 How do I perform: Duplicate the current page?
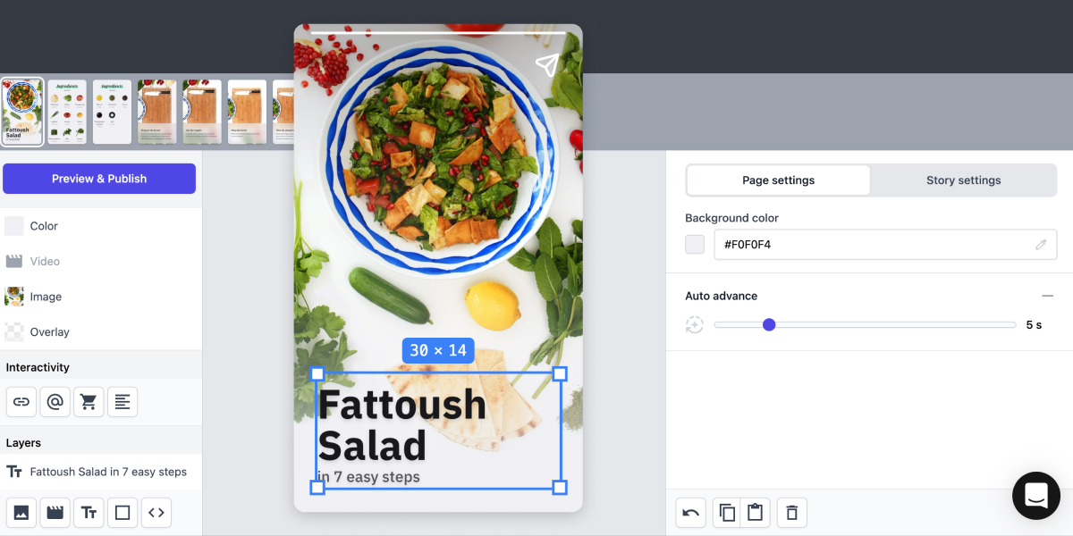tap(726, 512)
